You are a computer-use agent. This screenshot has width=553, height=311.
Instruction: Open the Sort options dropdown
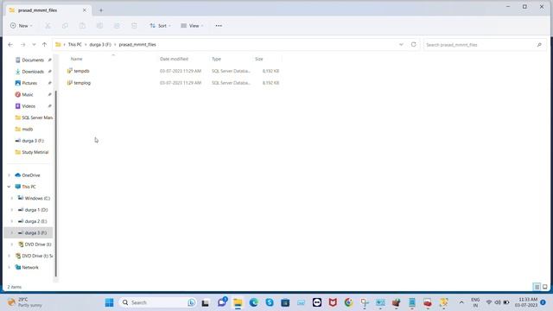[160, 26]
